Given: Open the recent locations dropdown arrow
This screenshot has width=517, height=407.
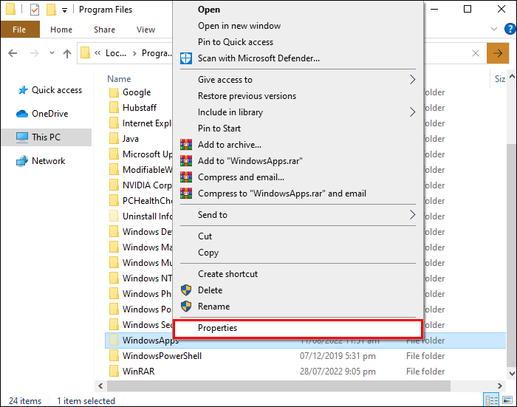Looking at the screenshot, I should 52,52.
